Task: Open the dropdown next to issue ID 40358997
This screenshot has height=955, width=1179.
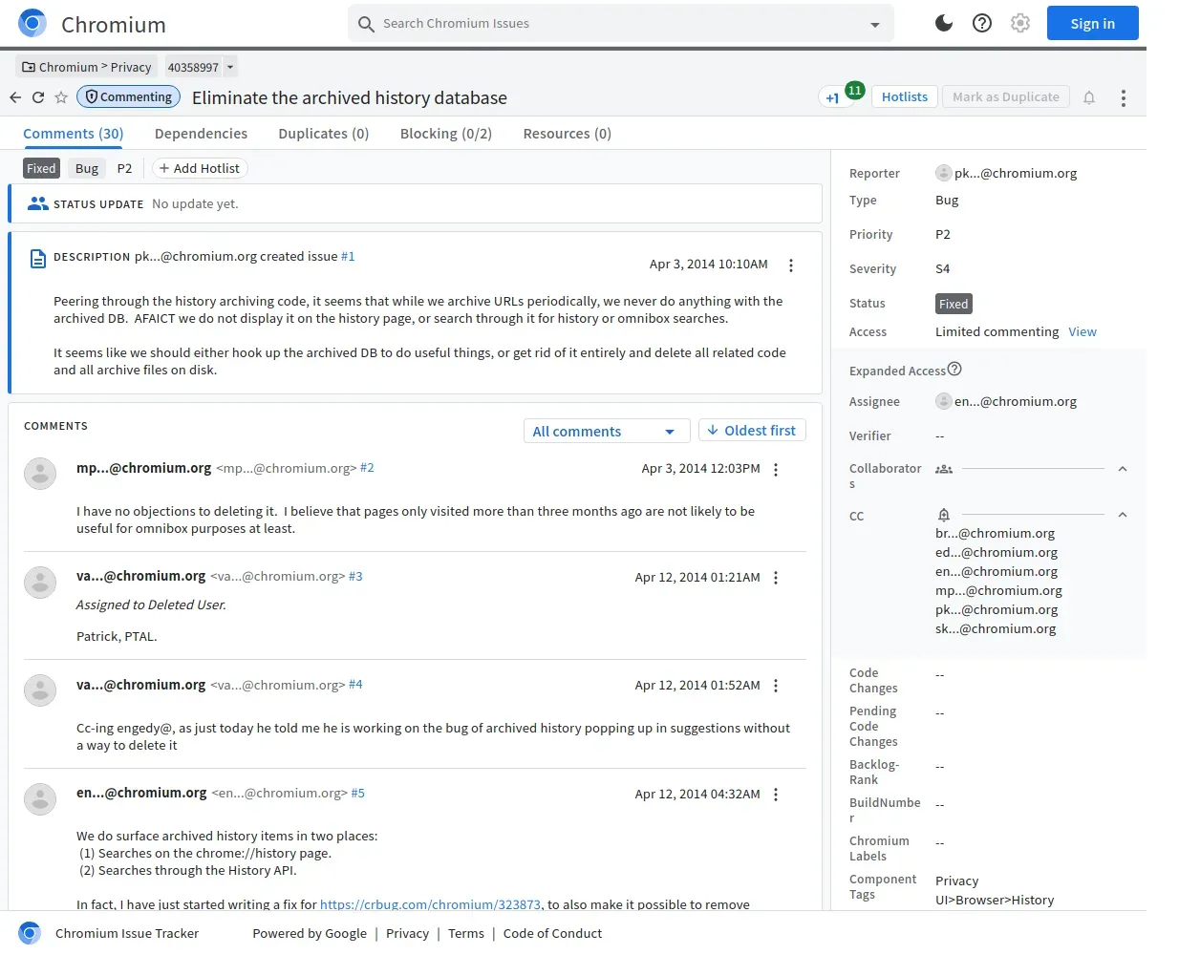Action: tap(230, 67)
